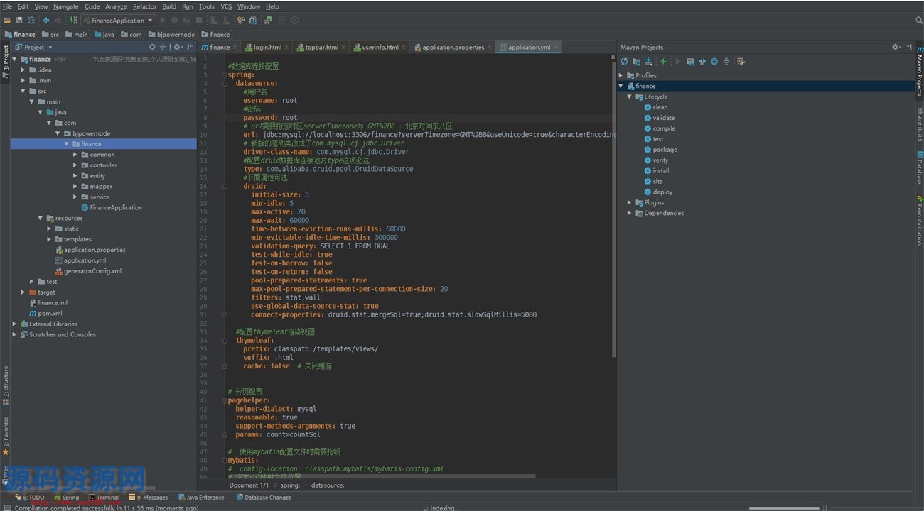Hide the Project tool window

[x=190, y=47]
